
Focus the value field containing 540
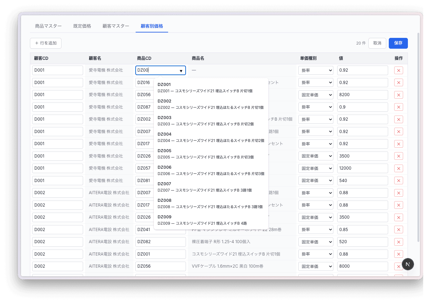click(x=362, y=181)
